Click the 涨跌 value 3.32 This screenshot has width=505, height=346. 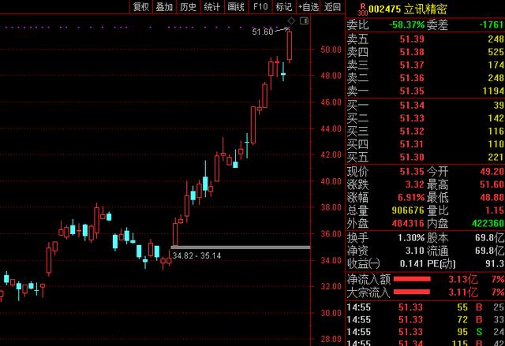tap(414, 184)
